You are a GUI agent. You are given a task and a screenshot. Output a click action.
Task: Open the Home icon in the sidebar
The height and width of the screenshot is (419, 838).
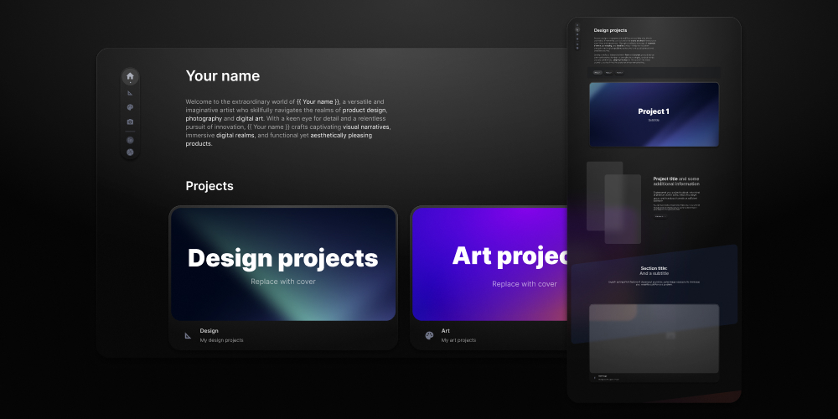[130, 76]
